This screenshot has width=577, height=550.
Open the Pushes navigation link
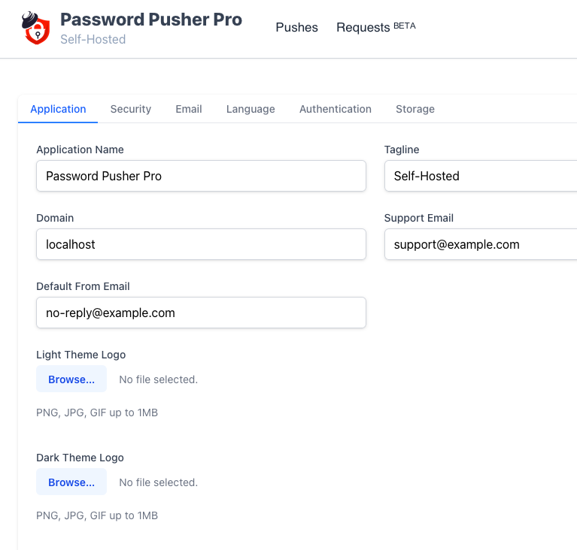(296, 28)
